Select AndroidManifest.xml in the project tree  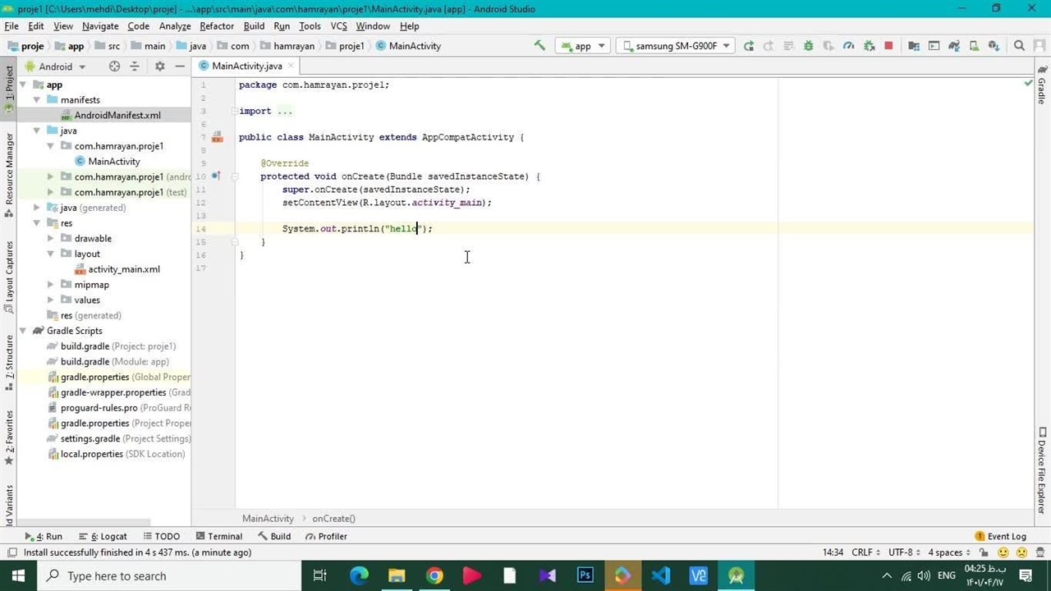(x=117, y=116)
